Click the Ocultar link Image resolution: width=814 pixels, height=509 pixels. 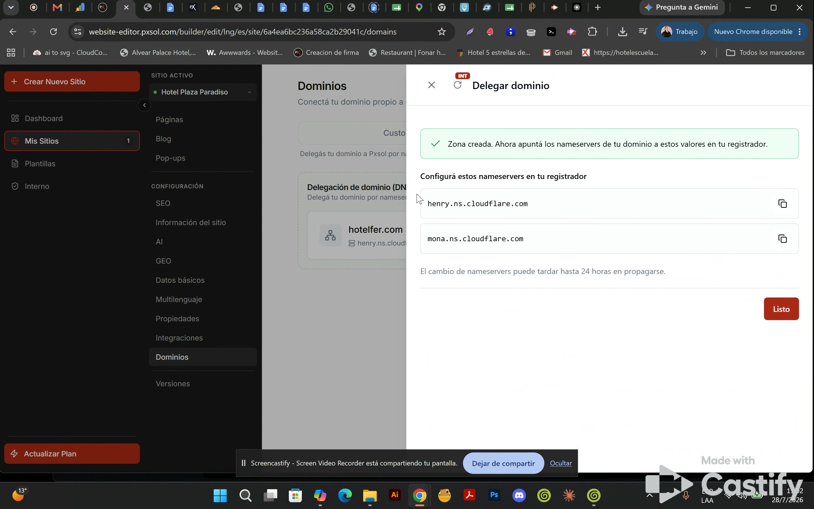click(x=561, y=463)
